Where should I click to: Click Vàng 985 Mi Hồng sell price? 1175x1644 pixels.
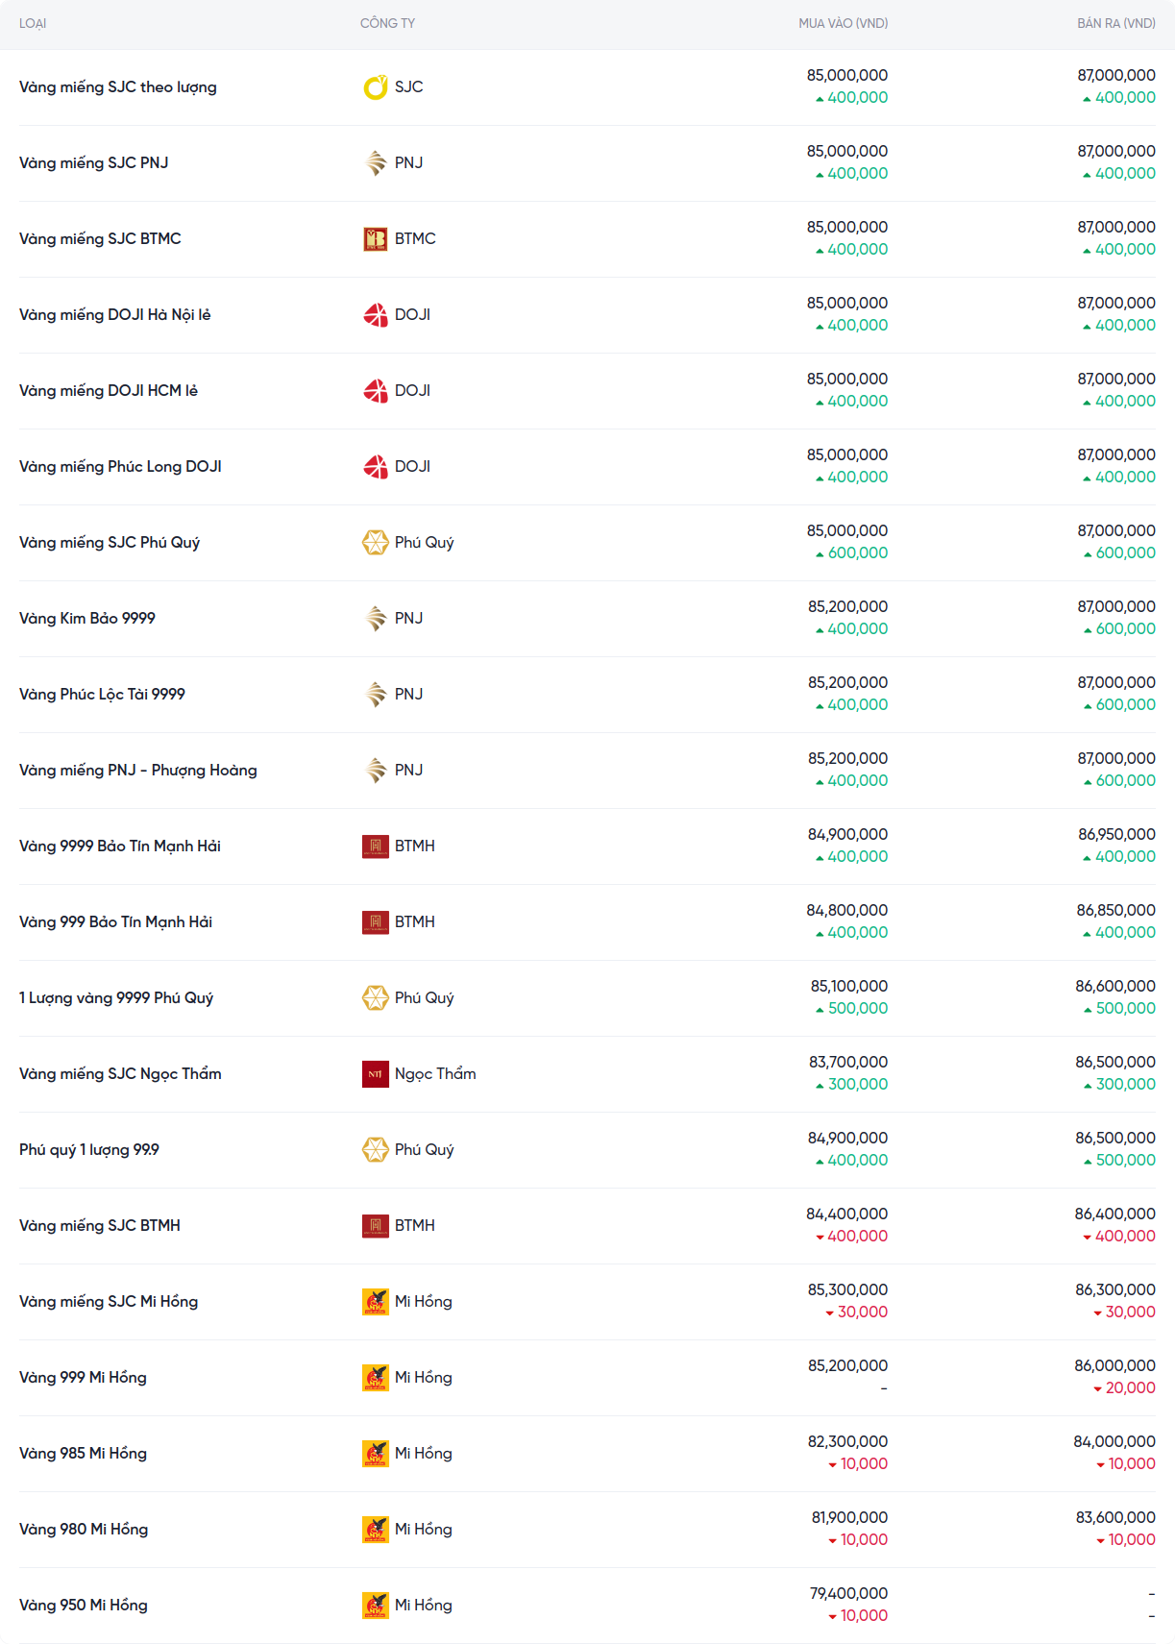[1114, 1442]
